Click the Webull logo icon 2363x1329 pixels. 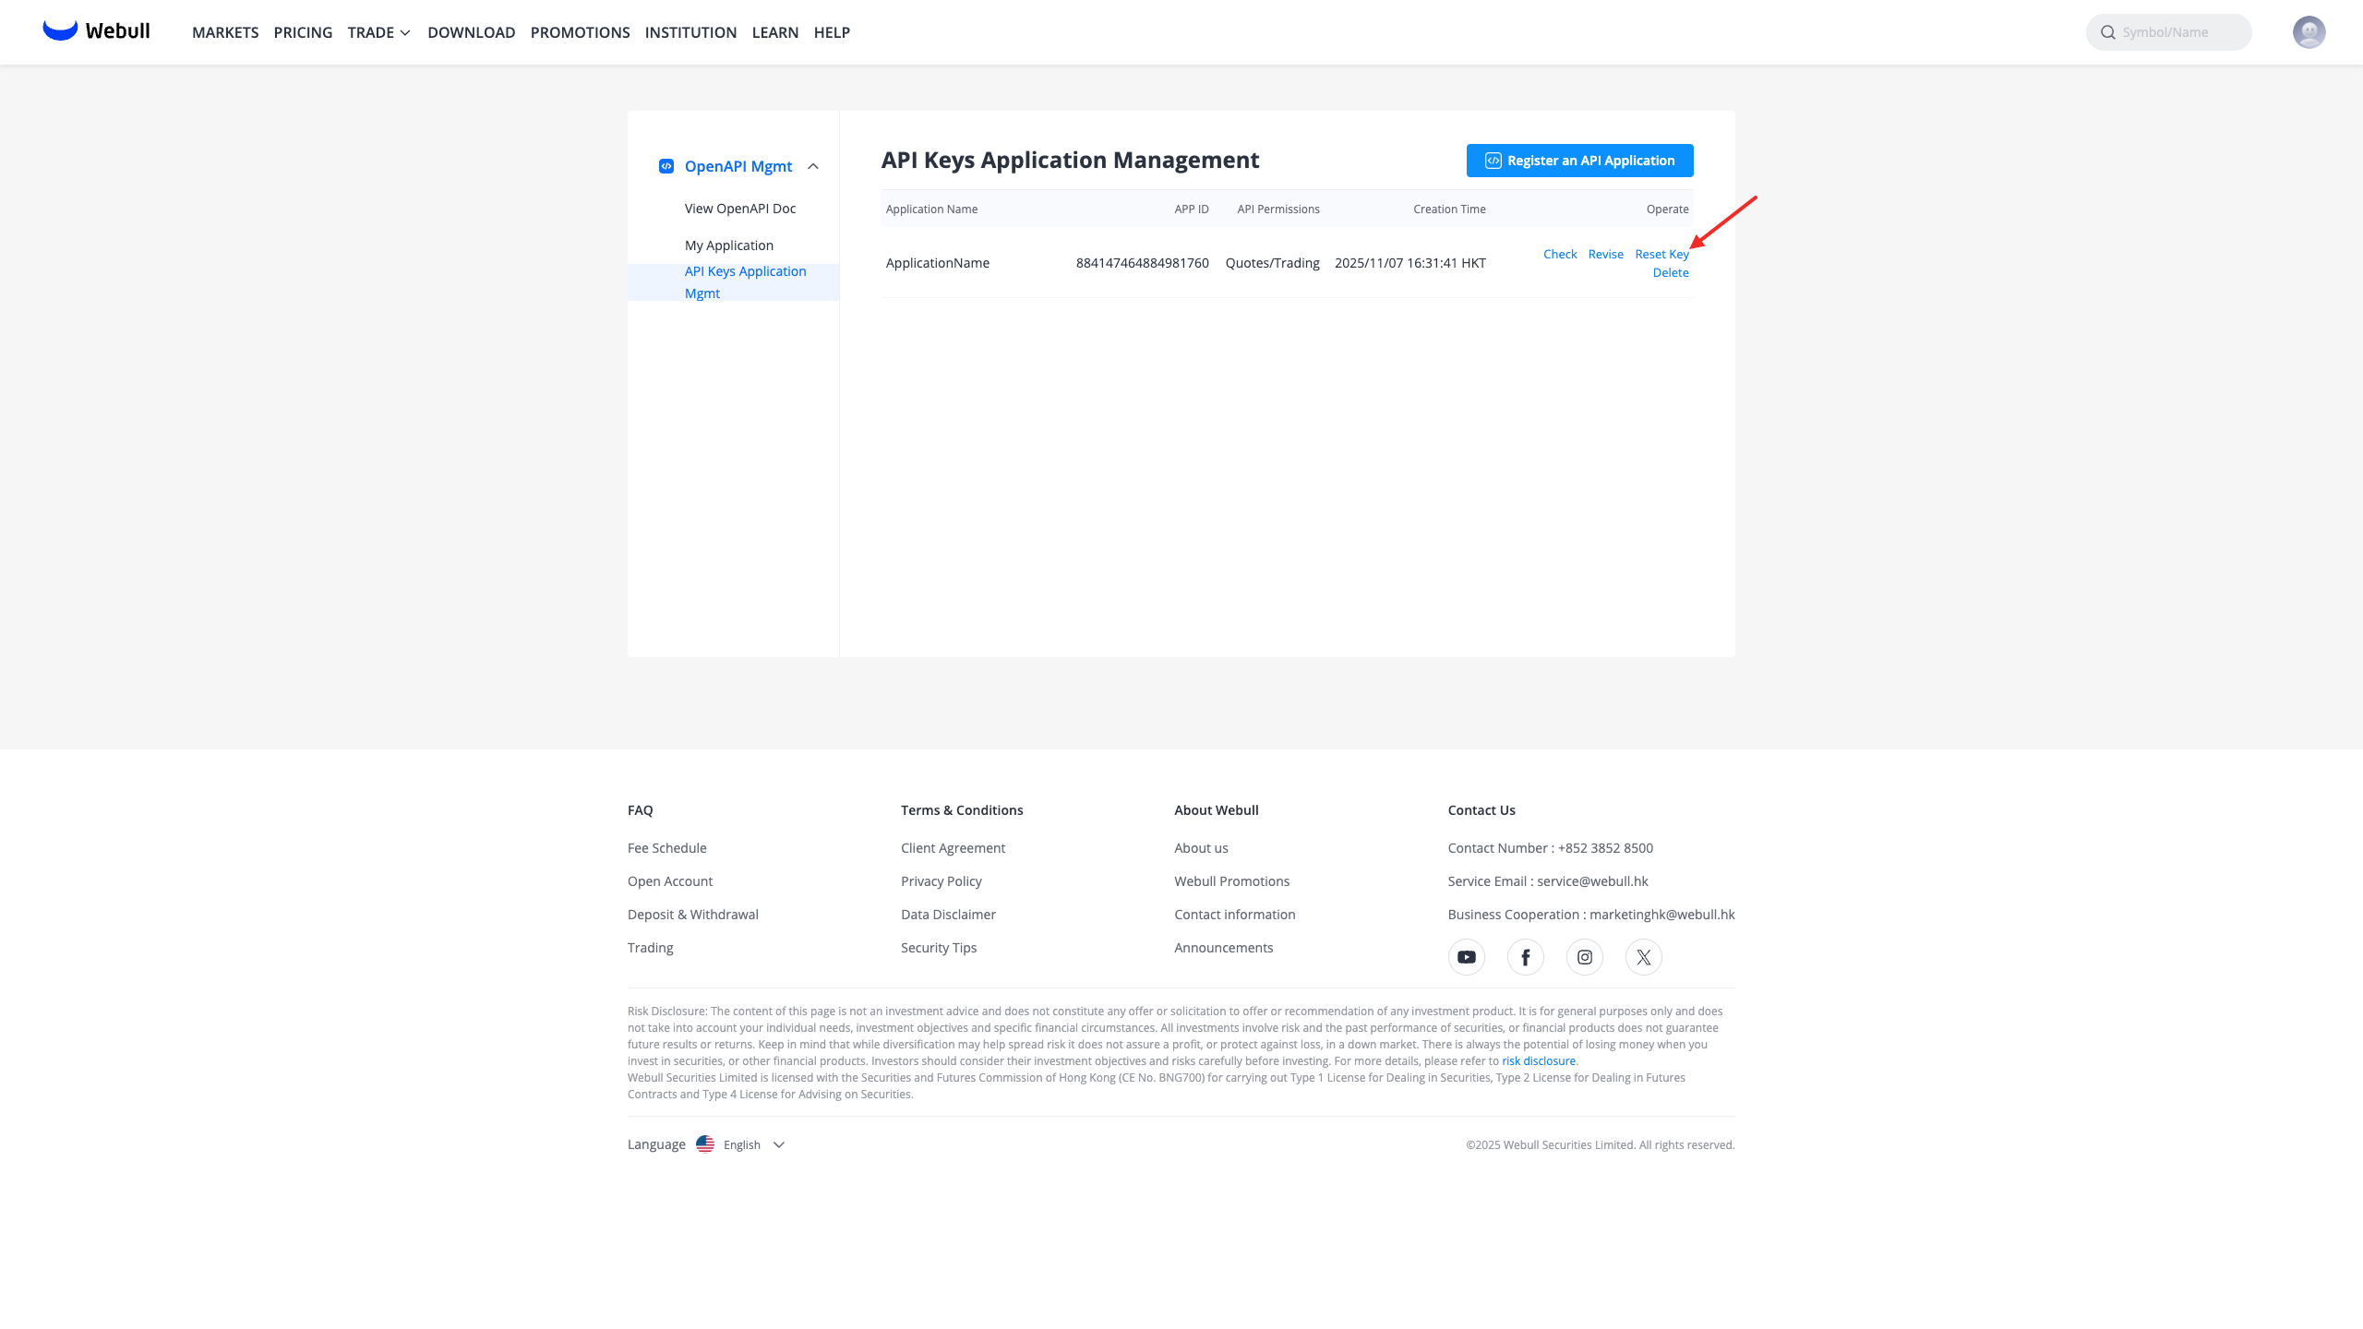60,30
